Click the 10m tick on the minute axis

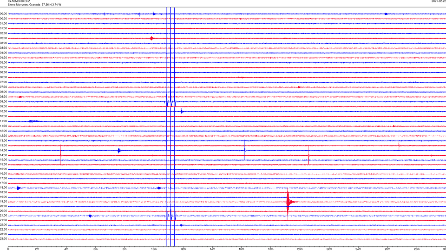154,249
